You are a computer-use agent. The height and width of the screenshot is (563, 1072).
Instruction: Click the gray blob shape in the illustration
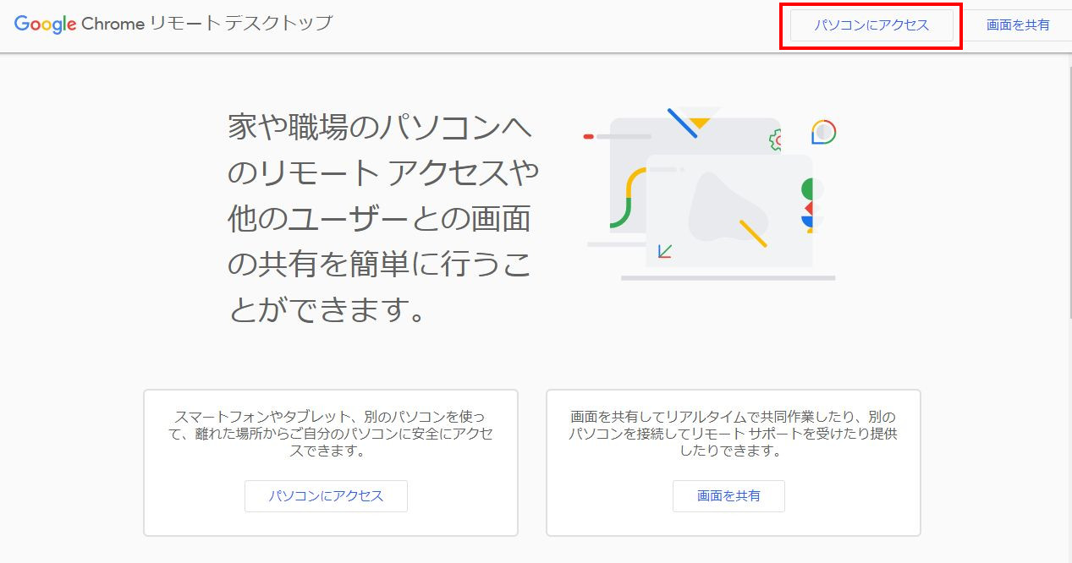pyautogui.click(x=724, y=205)
